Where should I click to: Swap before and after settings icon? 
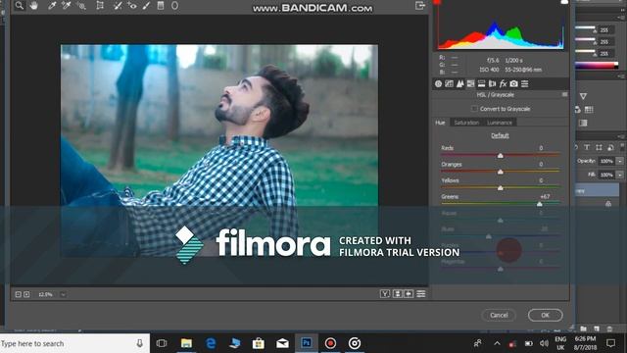(x=398, y=294)
